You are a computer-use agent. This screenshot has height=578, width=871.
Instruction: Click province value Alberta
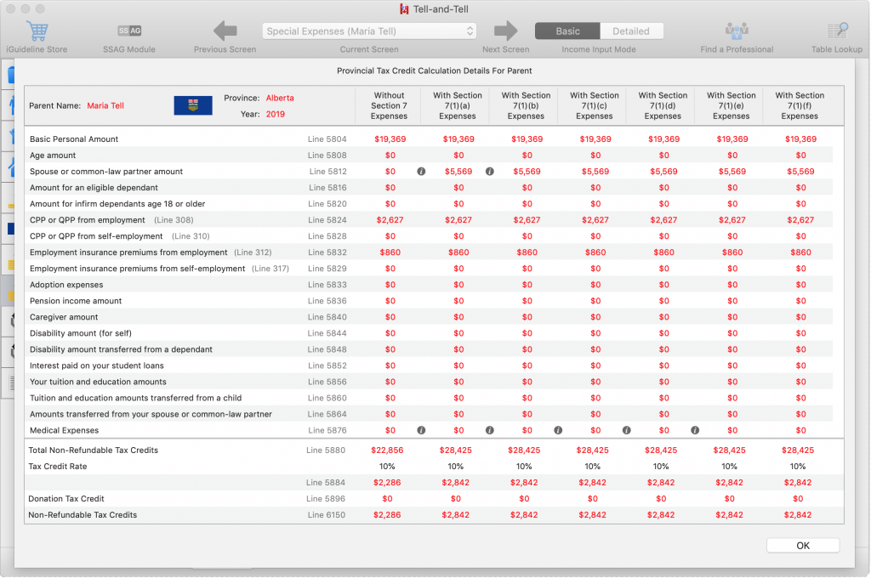click(280, 98)
